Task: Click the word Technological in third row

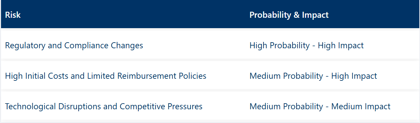Action: [31, 107]
